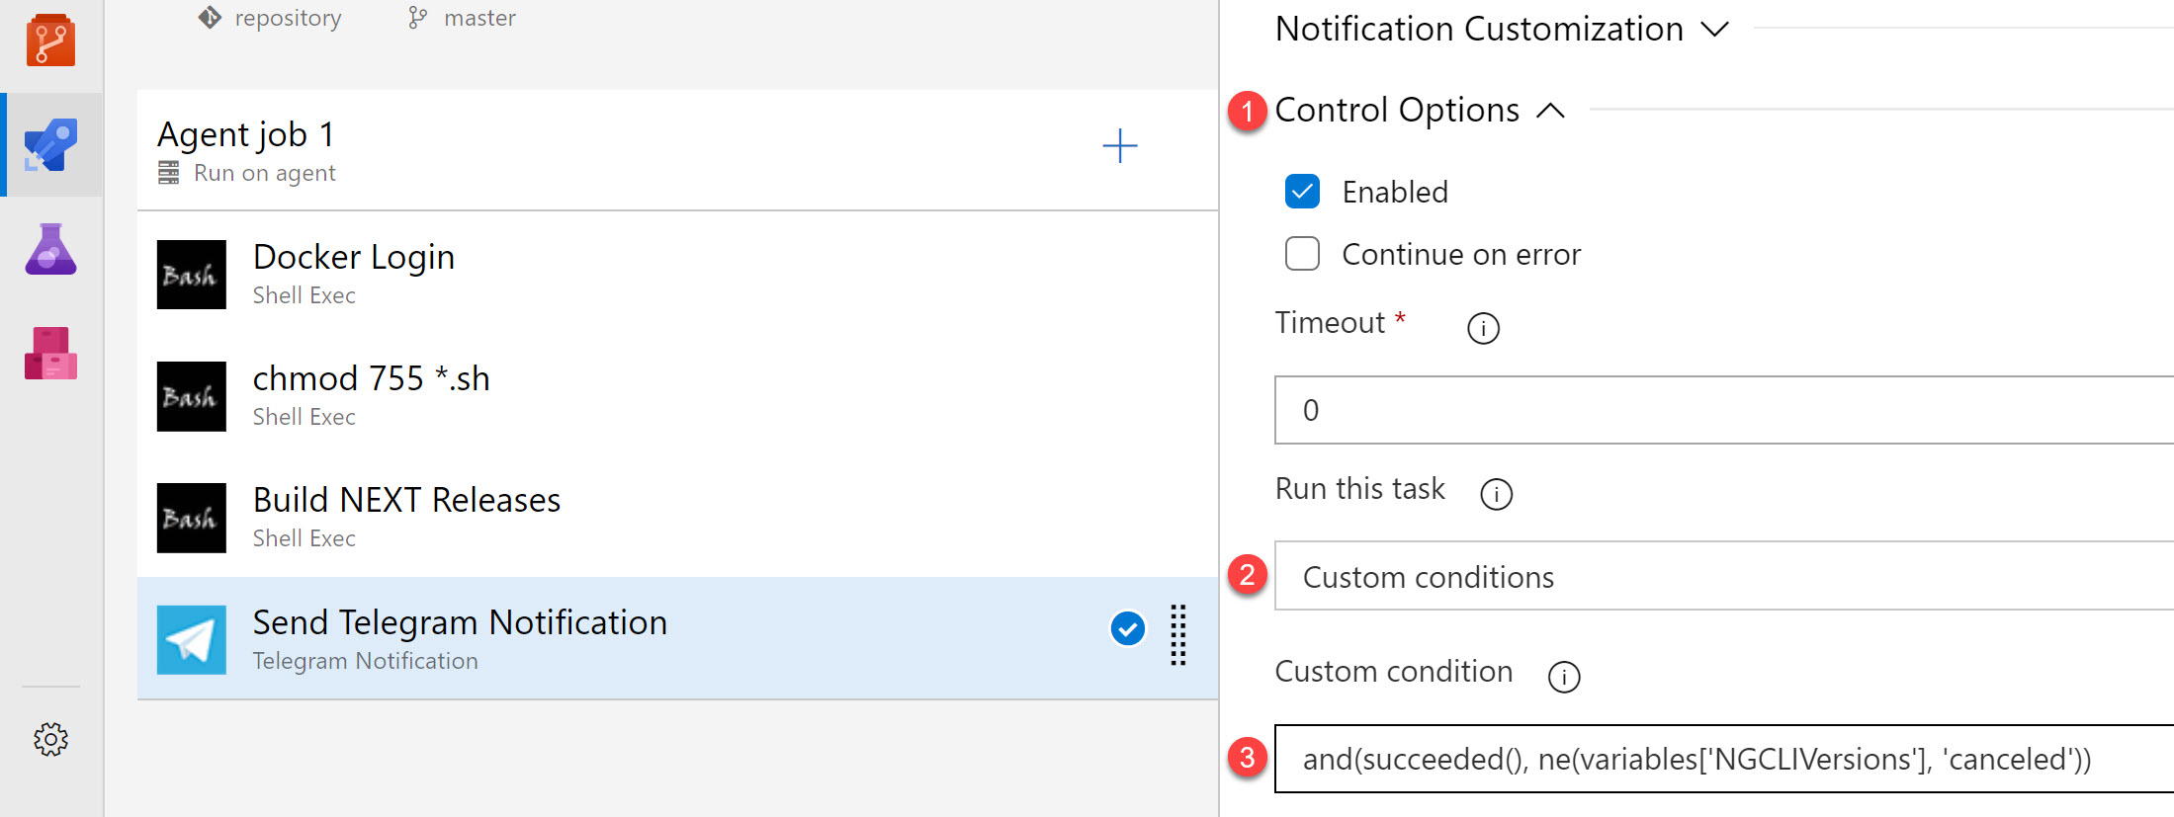Click the Continue on error label
The image size is (2174, 817).
tap(1461, 254)
